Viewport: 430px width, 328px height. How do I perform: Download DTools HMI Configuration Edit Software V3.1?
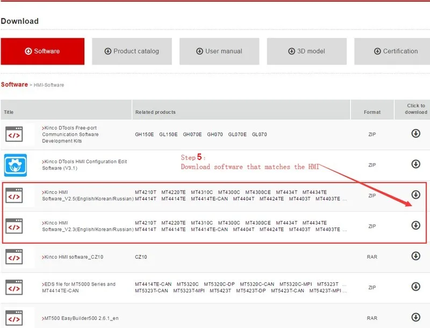pos(415,164)
